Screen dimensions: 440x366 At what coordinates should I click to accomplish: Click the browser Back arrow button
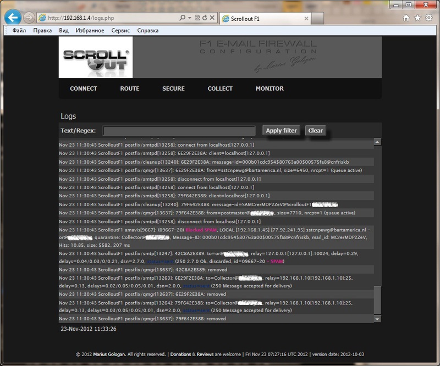point(13,18)
